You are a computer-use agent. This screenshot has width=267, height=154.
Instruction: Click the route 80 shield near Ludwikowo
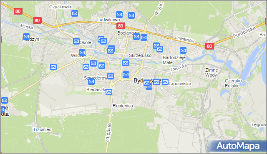tap(121, 26)
